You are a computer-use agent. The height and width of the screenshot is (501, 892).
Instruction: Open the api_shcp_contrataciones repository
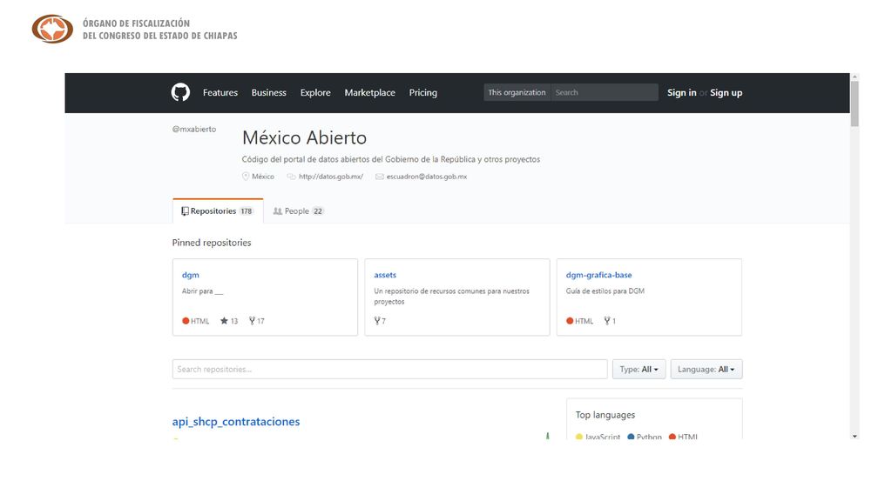click(236, 422)
